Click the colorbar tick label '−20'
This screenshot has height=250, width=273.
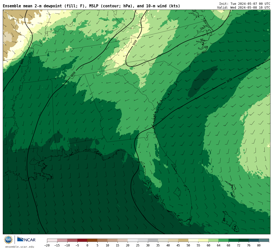pos(47,245)
